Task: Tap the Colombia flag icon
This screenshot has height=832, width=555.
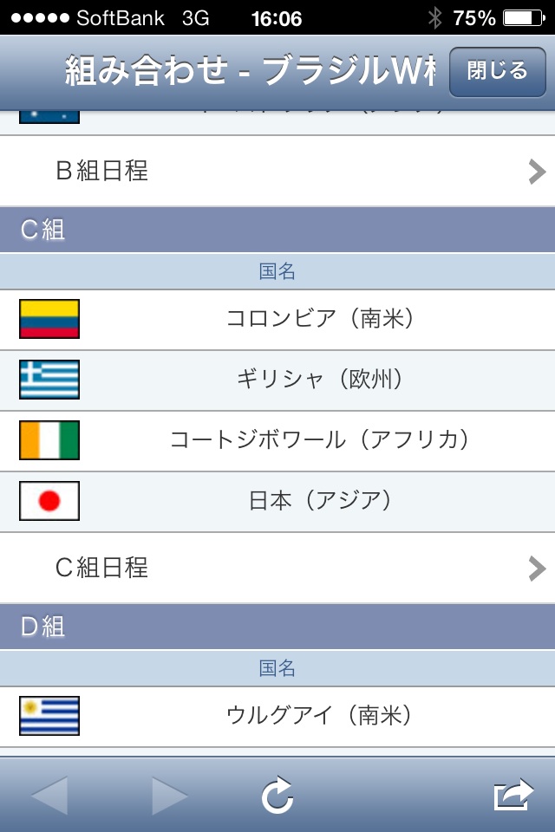Action: click(x=49, y=319)
